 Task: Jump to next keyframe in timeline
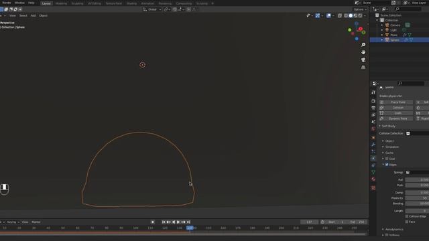point(183,222)
